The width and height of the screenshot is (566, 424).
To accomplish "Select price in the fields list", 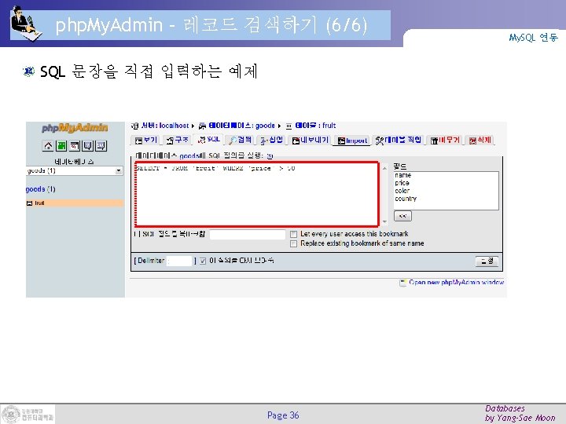I will click(402, 183).
